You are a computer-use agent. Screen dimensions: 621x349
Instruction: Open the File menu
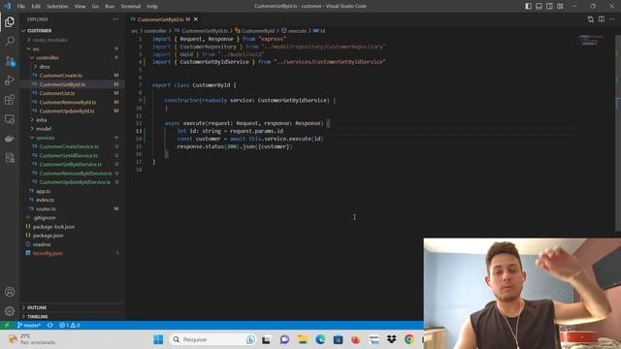pyautogui.click(x=21, y=7)
